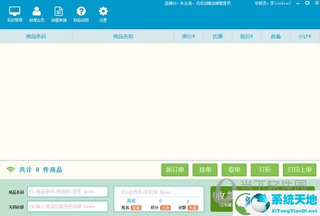Click the 优惠 column header
This screenshot has height=216, width=320.
218,37
